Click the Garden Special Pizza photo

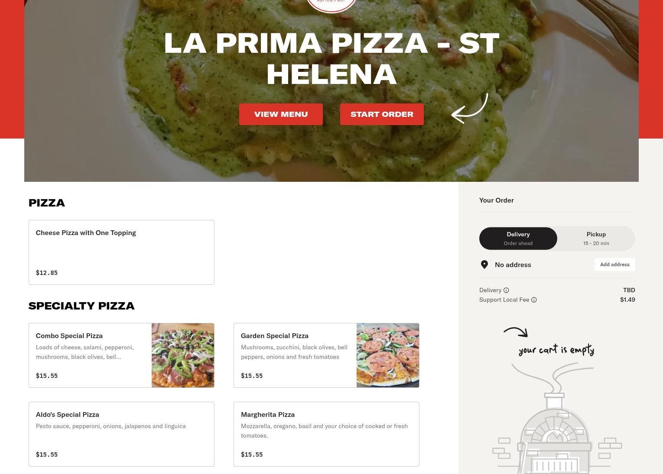(x=388, y=355)
